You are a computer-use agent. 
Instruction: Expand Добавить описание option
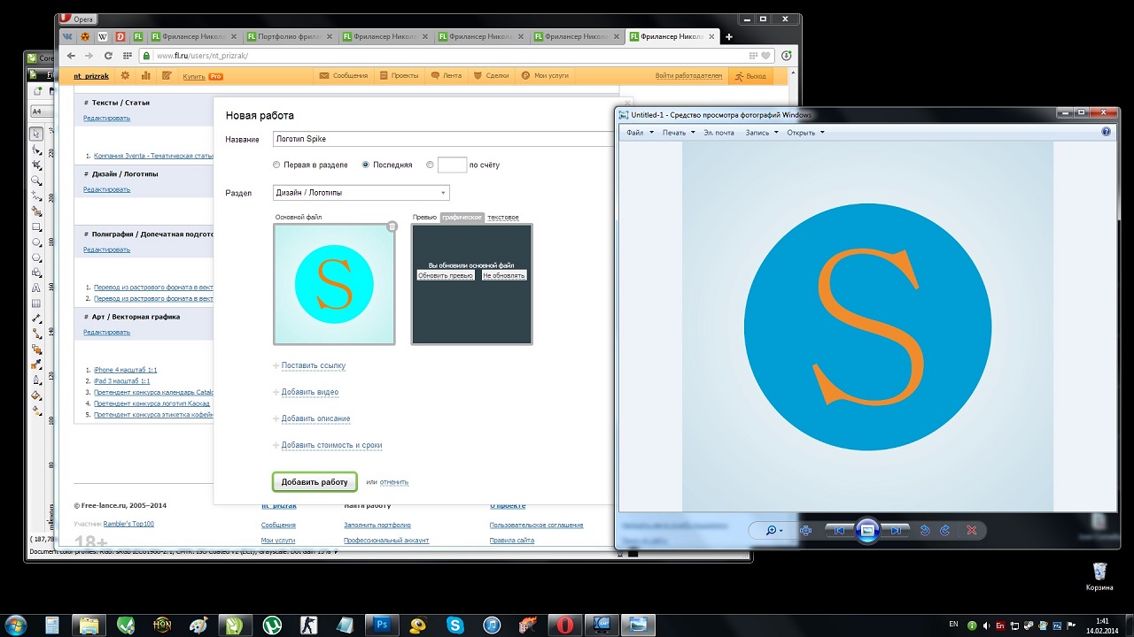click(315, 418)
